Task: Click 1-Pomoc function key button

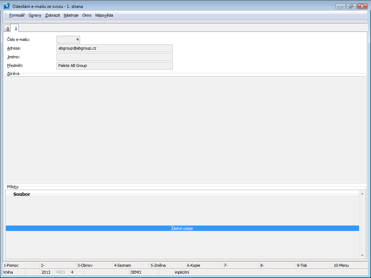Action: [x=21, y=265]
